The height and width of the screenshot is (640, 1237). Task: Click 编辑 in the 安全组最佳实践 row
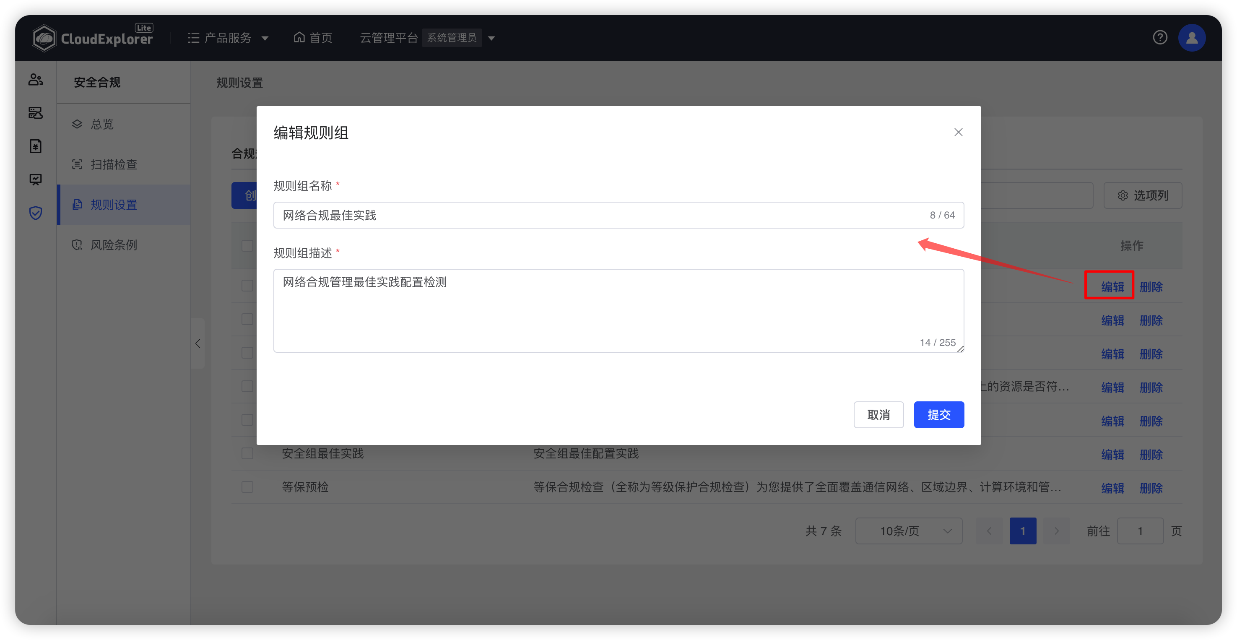click(1112, 454)
